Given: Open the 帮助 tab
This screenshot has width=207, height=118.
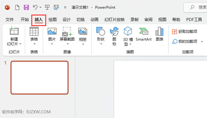Looking at the screenshot, I should pyautogui.click(x=176, y=20).
